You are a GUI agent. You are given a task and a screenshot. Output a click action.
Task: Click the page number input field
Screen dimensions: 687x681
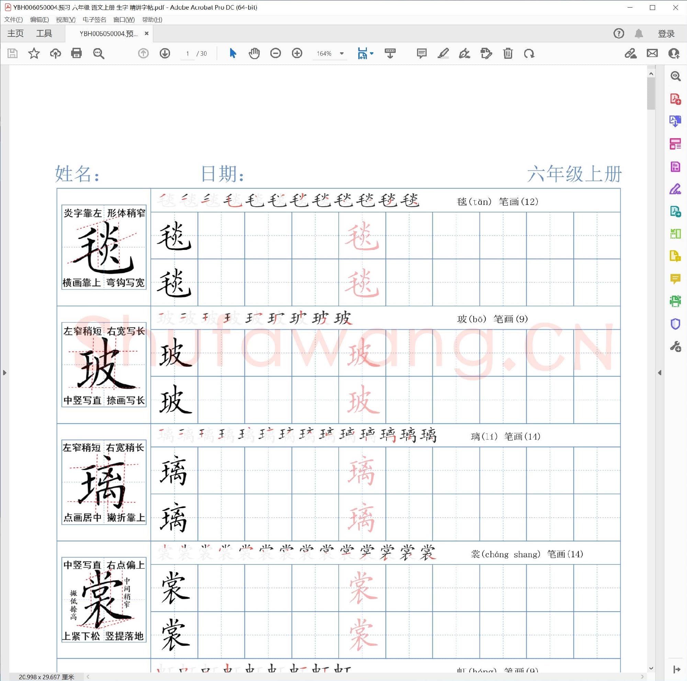188,53
